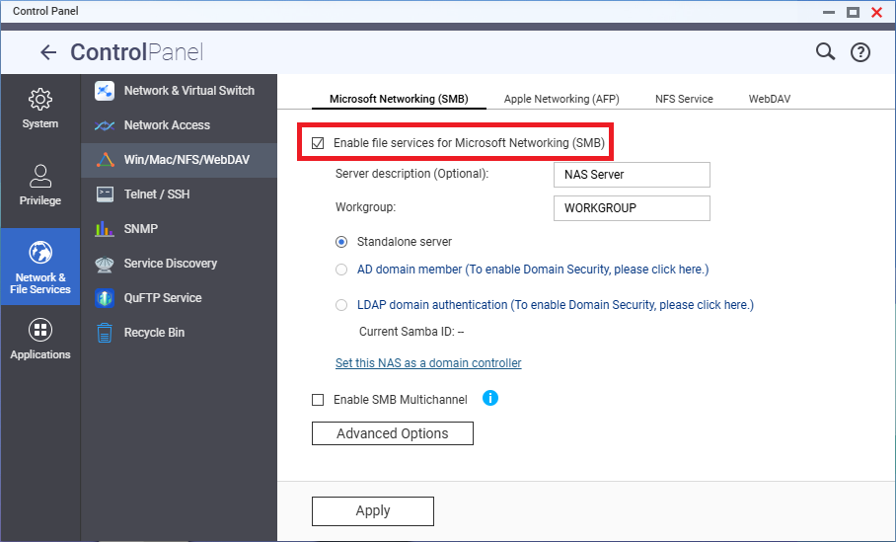Image resolution: width=896 pixels, height=542 pixels.
Task: Open the search magnifier icon
Action: click(825, 52)
